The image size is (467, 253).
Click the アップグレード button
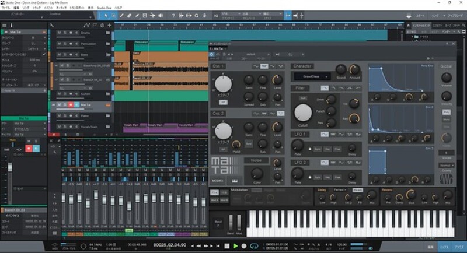(x=455, y=16)
